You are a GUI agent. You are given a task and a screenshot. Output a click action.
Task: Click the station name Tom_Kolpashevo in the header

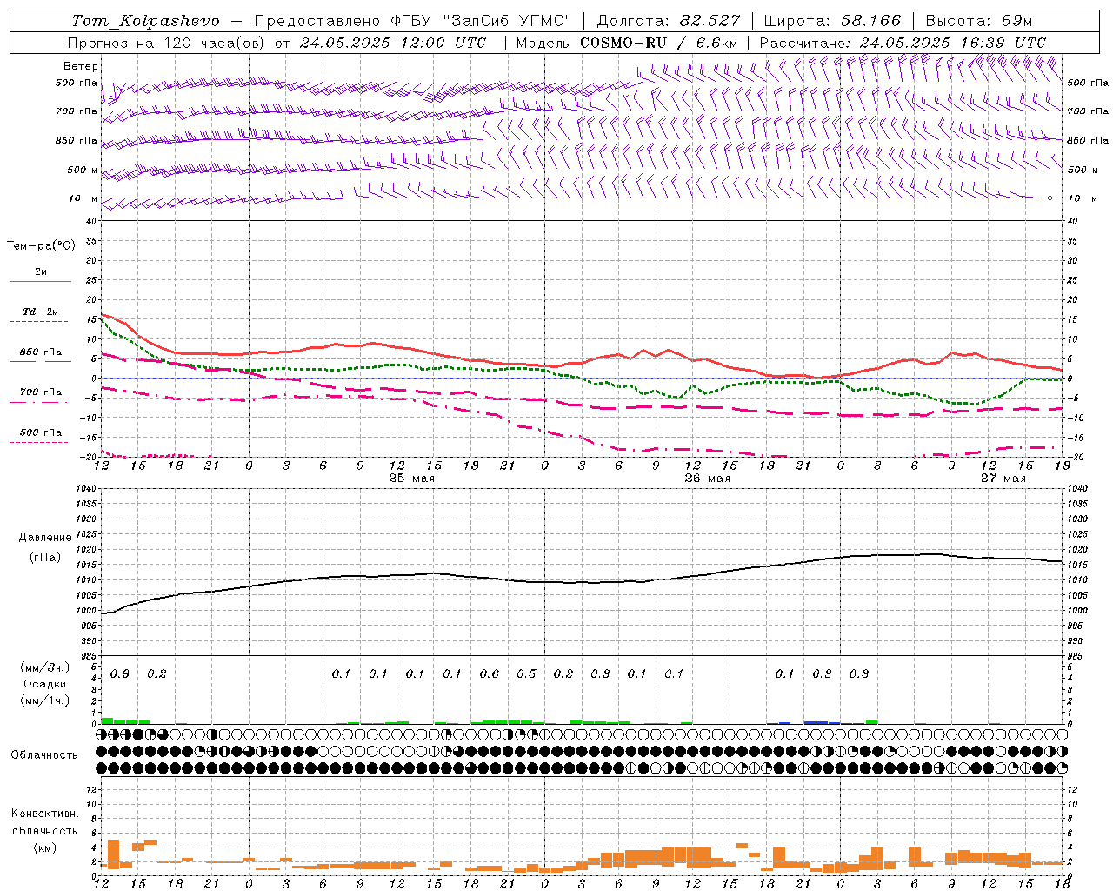[x=145, y=21]
